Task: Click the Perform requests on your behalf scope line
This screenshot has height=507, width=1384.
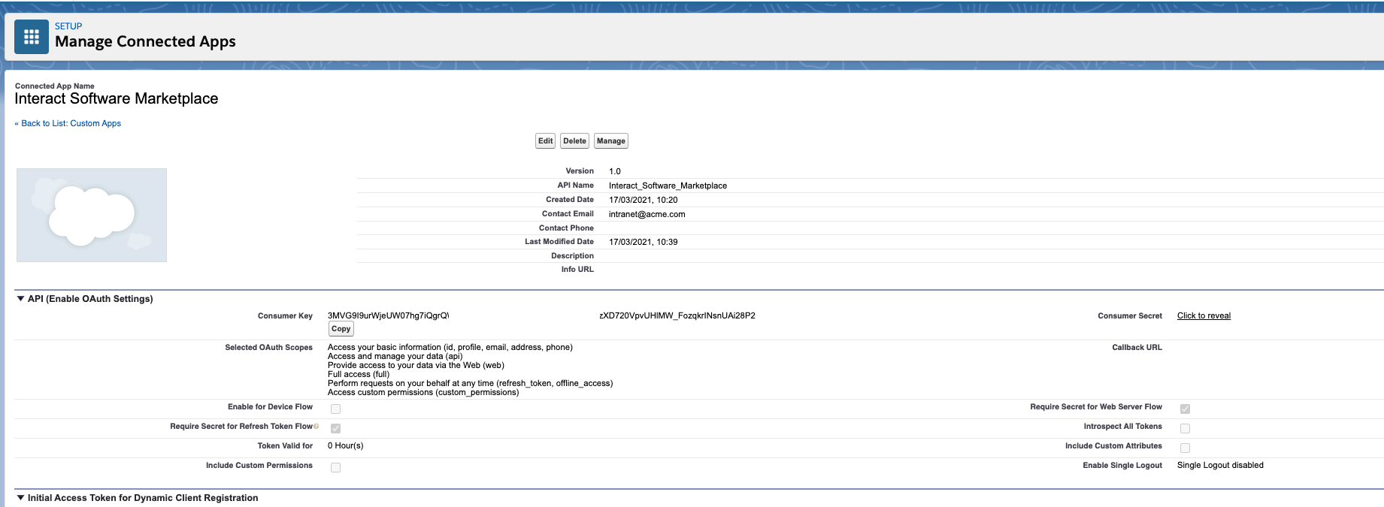Action: (470, 383)
